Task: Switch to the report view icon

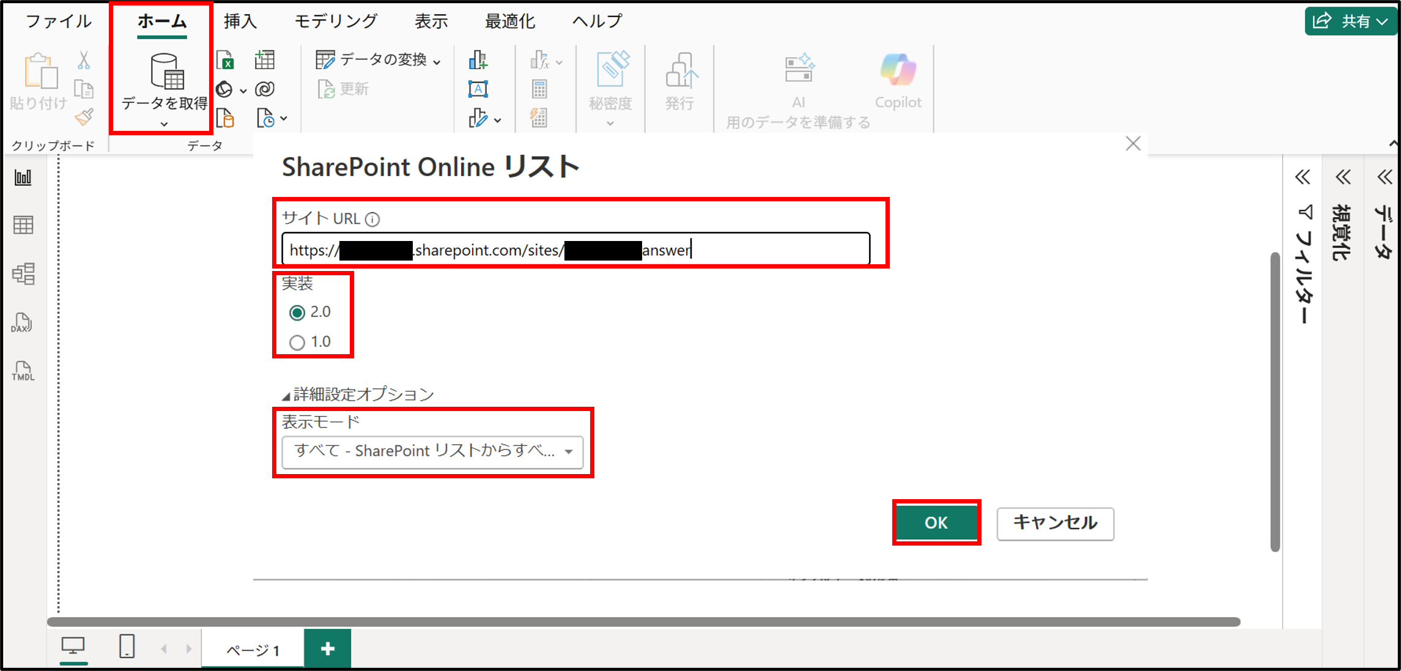Action: point(23,177)
